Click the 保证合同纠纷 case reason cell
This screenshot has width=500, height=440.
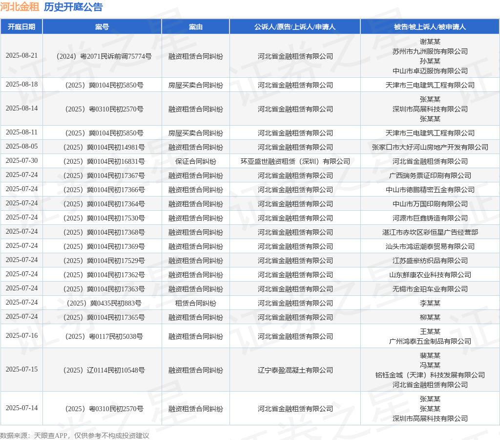click(195, 161)
